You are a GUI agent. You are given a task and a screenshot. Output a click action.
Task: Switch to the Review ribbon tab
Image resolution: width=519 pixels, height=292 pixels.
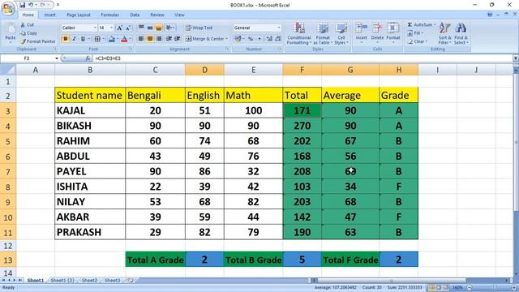coord(157,15)
